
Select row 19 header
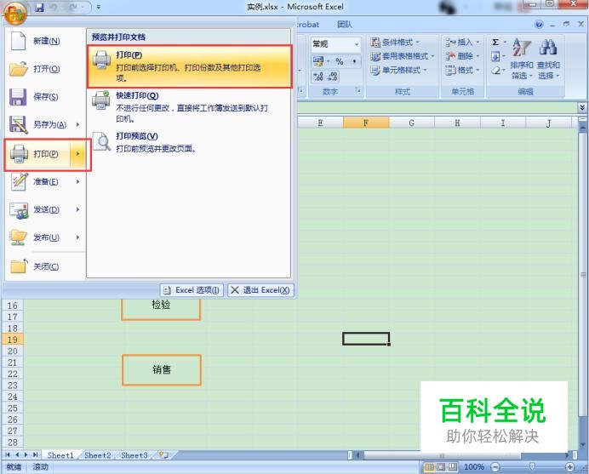[13, 340]
